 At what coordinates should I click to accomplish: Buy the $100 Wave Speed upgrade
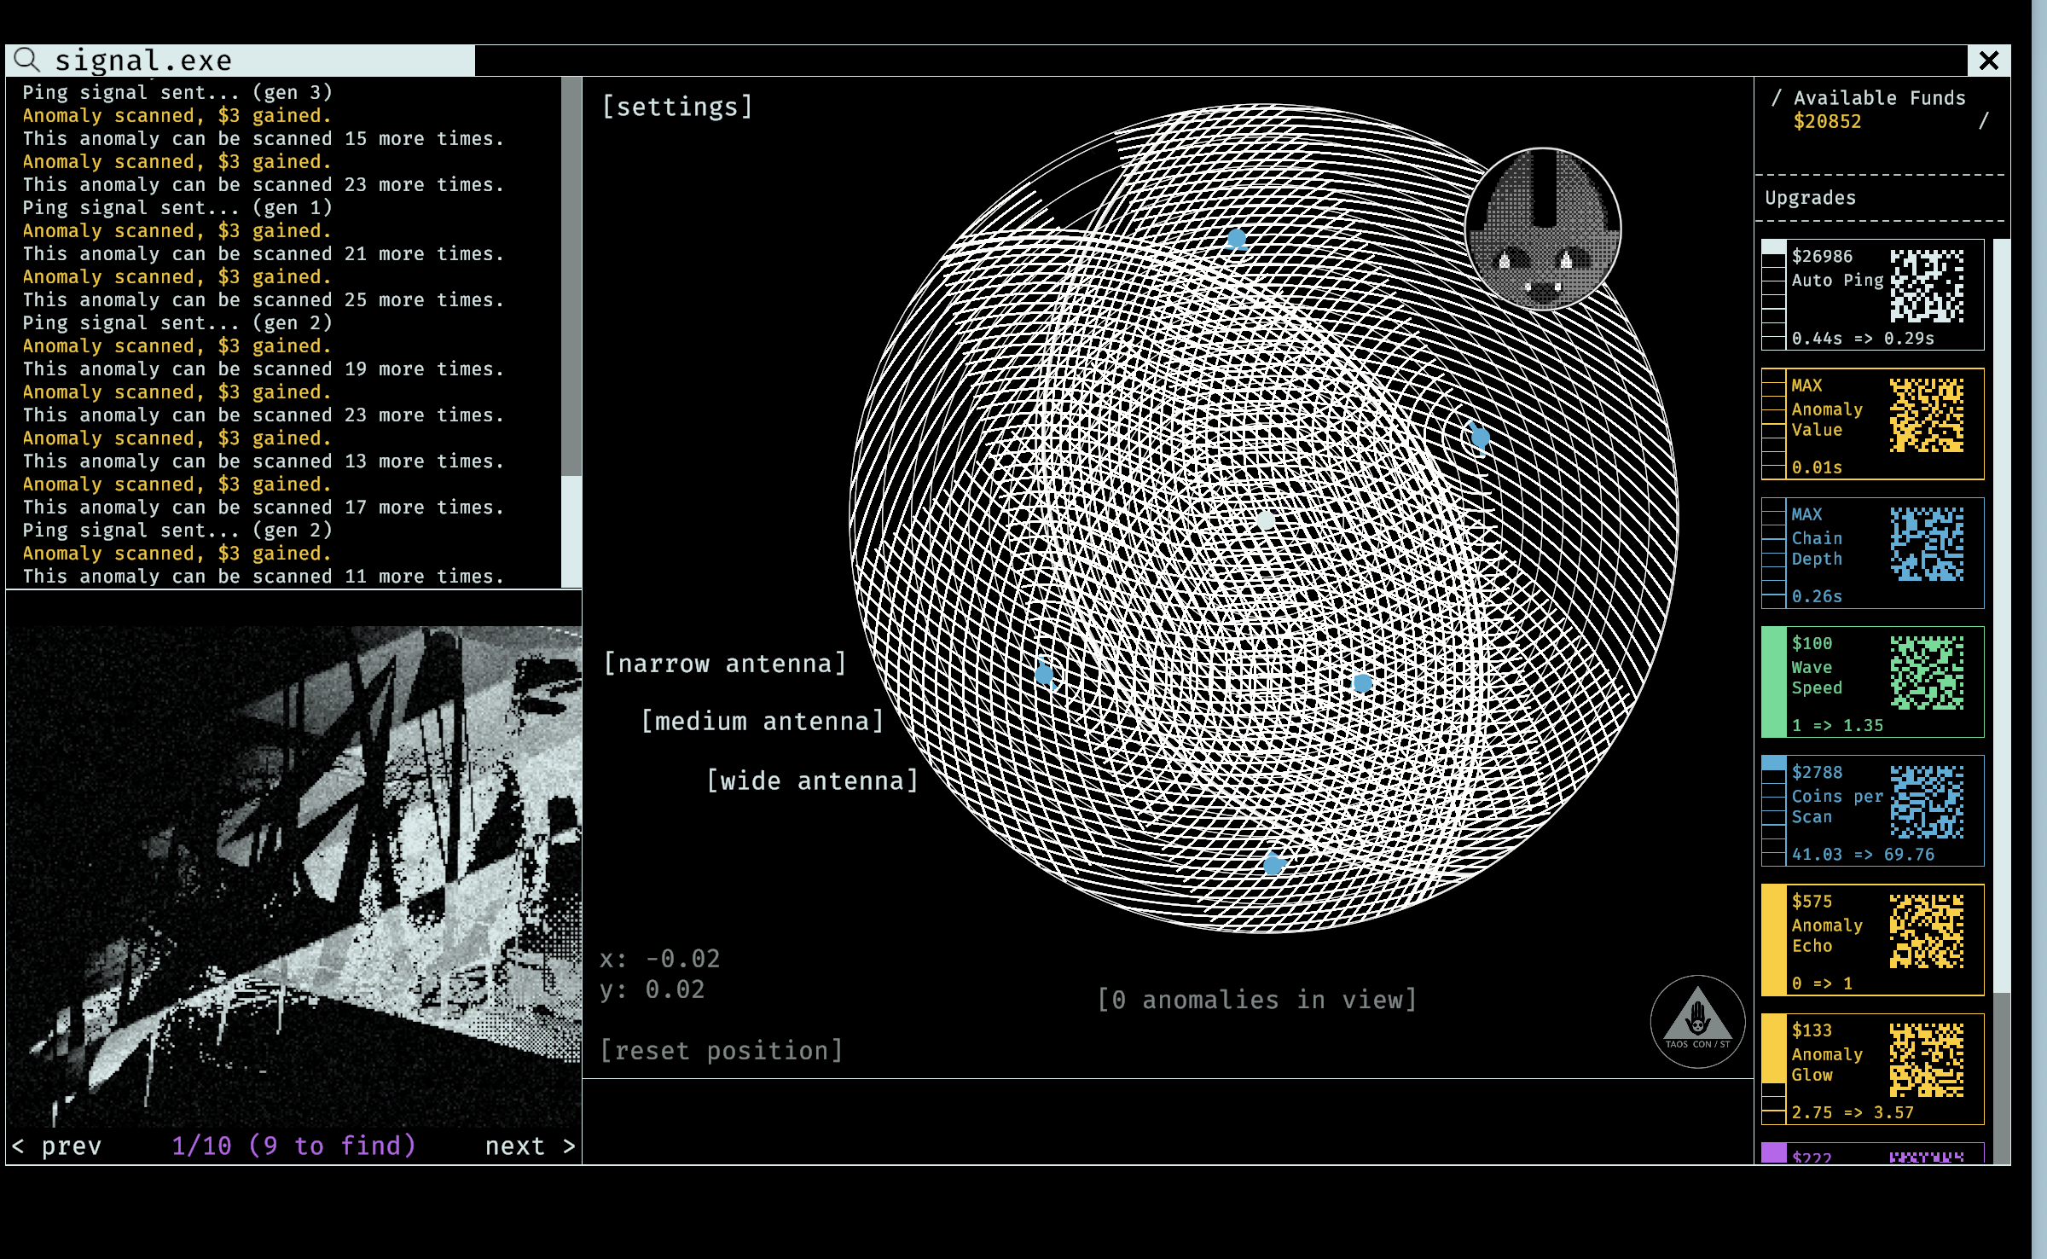(x=1873, y=682)
